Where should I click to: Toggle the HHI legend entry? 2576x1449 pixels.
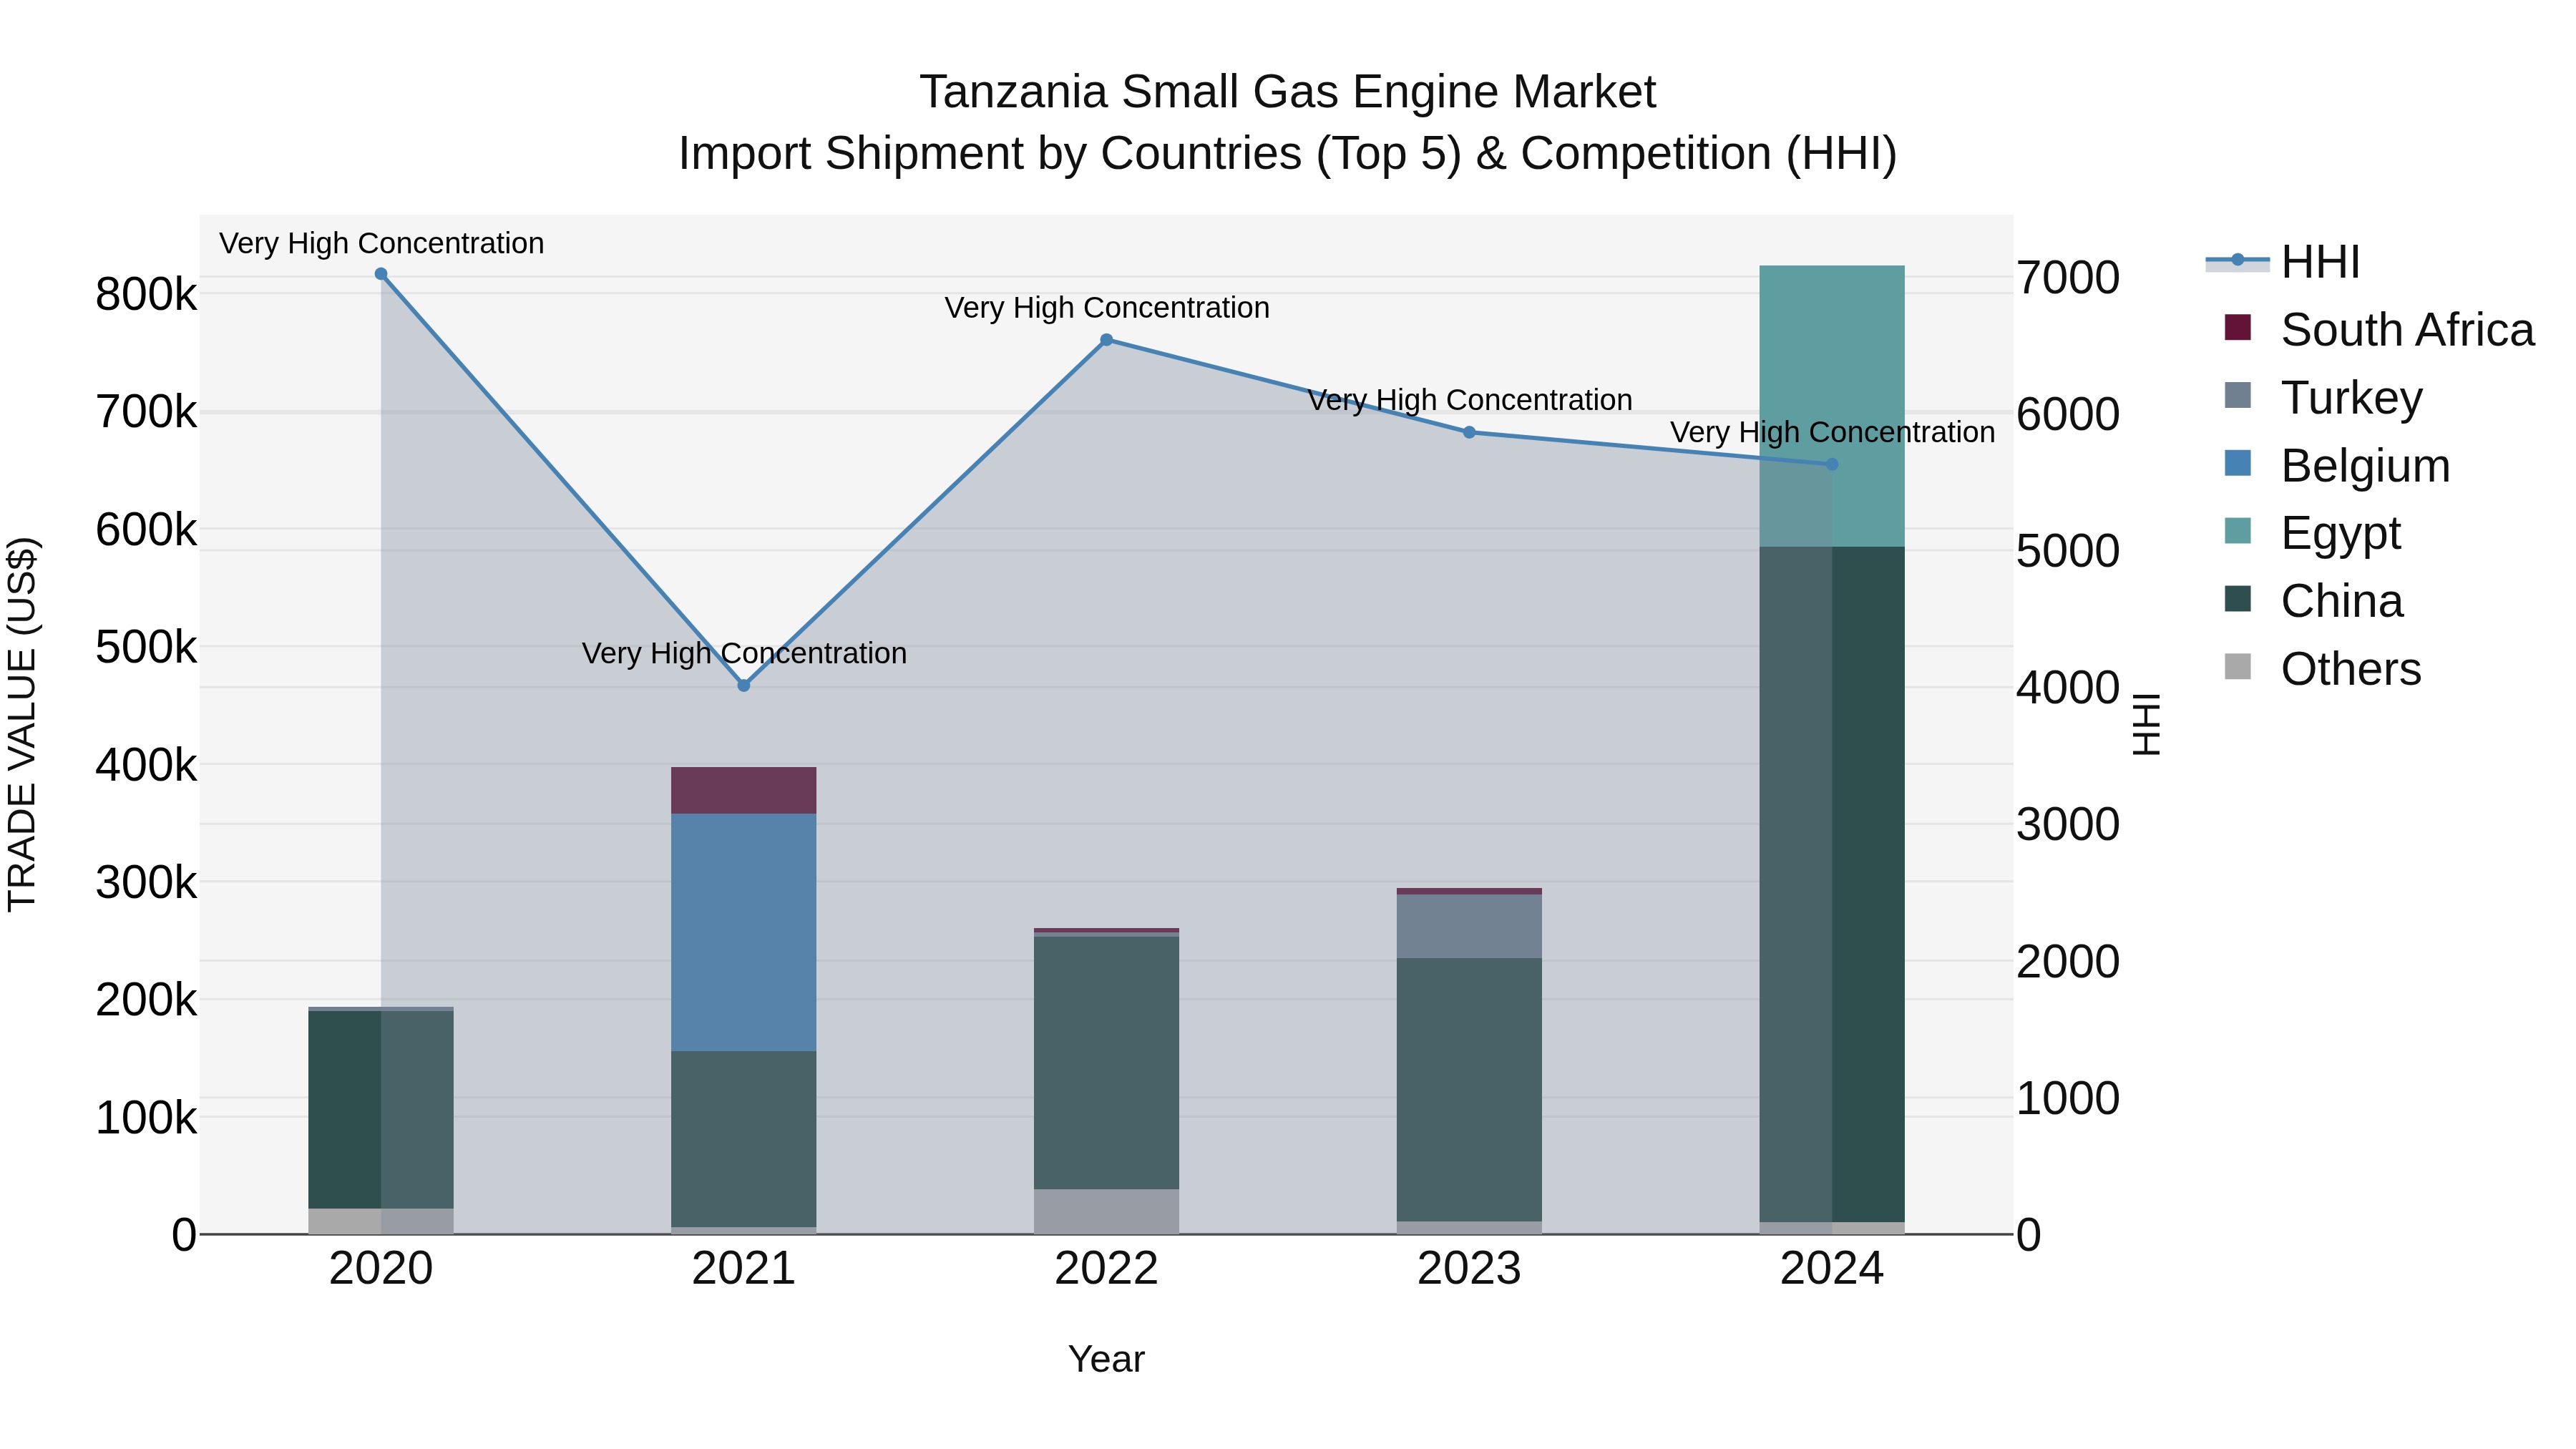coord(2283,262)
